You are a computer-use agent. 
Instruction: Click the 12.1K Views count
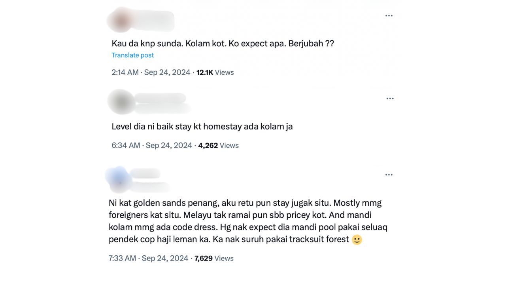215,72
